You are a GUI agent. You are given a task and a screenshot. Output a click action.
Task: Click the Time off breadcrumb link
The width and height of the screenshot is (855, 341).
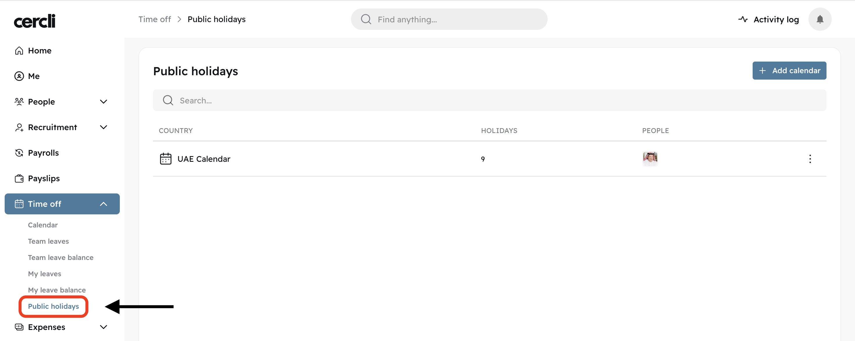coord(155,19)
